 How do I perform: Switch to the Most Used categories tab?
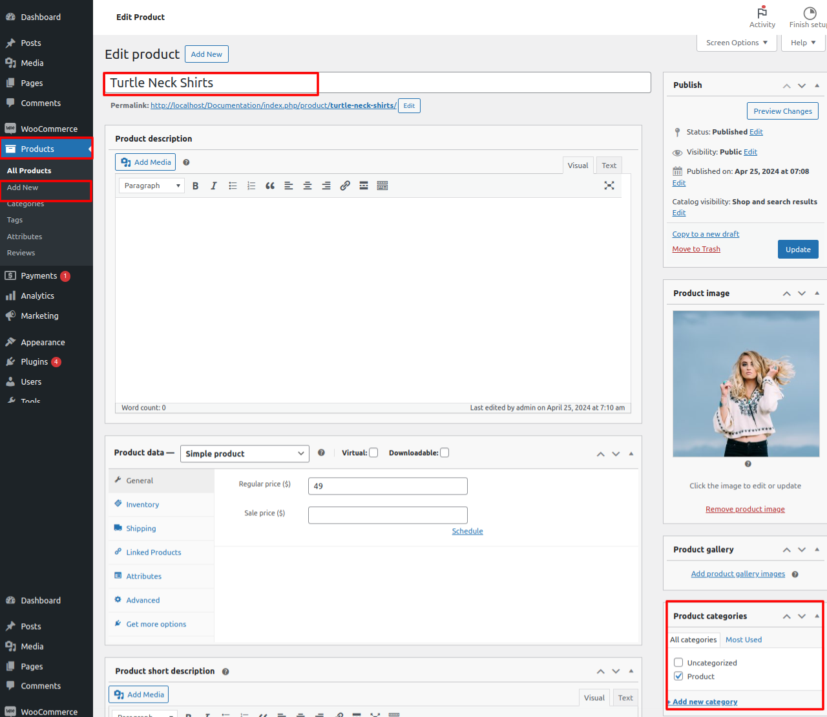[744, 640]
